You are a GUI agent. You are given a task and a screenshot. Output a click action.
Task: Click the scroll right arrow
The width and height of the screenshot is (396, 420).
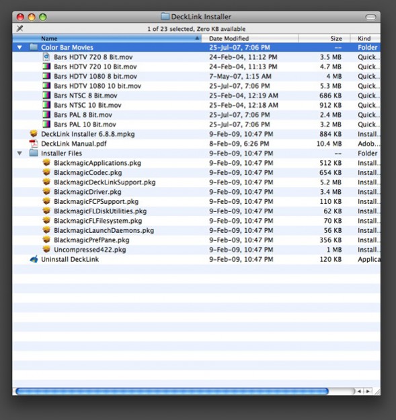click(x=368, y=391)
